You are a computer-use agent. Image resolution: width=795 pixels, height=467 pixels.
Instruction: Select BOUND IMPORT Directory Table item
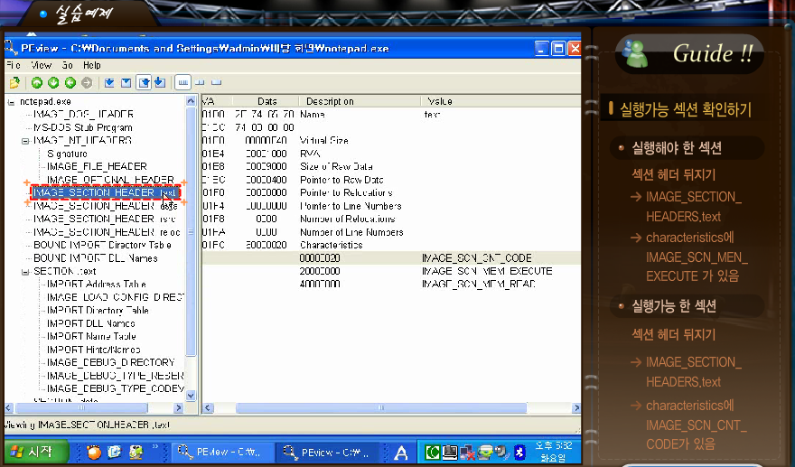(x=102, y=245)
